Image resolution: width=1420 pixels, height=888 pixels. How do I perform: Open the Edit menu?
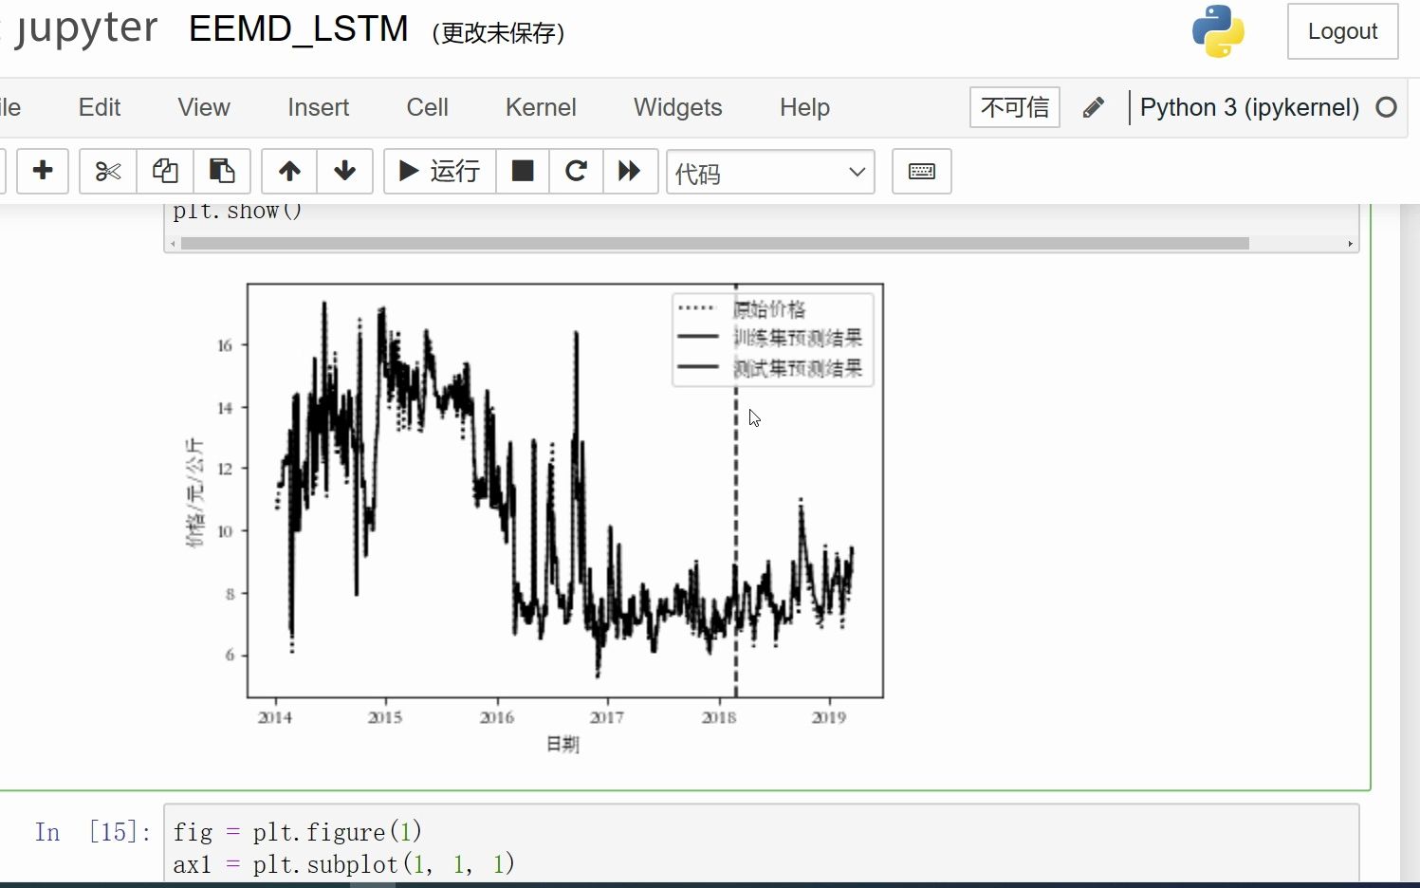(100, 107)
